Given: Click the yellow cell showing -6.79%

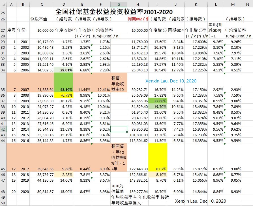Looking at the screenshot, I should 64,95.
